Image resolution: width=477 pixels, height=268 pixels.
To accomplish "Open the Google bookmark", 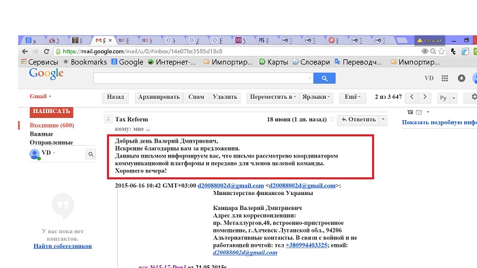I will (x=127, y=62).
